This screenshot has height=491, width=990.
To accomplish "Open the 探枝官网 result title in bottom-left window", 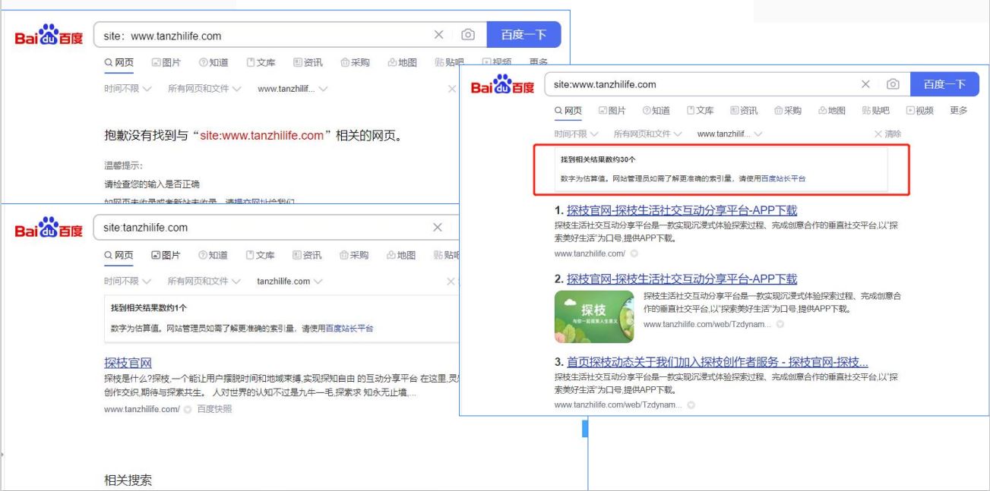I will 128,363.
